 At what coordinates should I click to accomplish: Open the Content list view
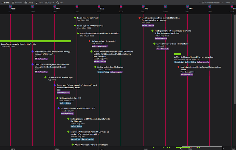tap(17, 3)
